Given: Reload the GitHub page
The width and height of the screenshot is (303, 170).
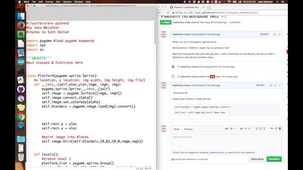Looking at the screenshot, I should pos(168,13).
